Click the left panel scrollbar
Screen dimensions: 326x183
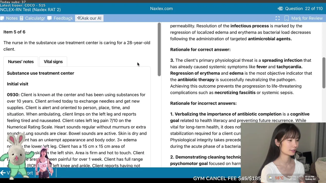[x=159, y=49]
